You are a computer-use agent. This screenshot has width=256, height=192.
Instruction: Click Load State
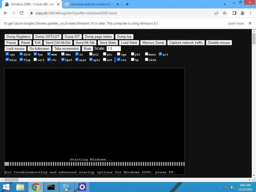129,42
